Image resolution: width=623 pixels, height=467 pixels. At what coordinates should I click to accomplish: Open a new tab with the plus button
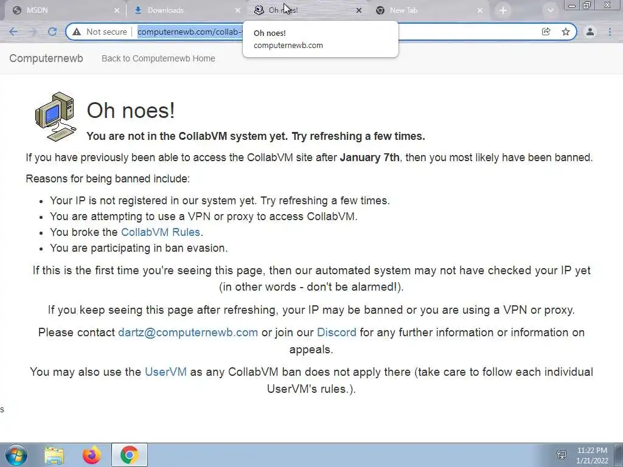pos(503,10)
